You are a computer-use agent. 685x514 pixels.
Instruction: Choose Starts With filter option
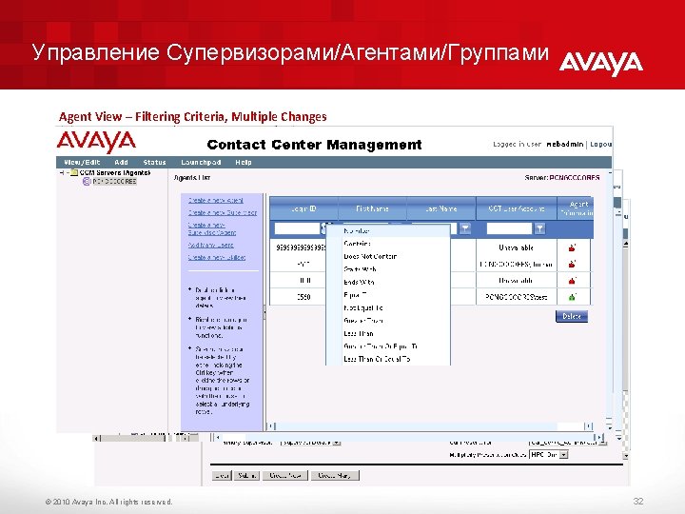click(x=388, y=269)
